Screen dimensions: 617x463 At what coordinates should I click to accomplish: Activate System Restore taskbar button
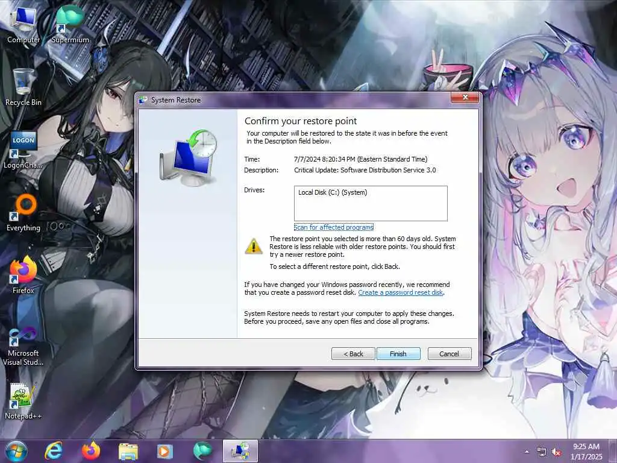(240, 451)
